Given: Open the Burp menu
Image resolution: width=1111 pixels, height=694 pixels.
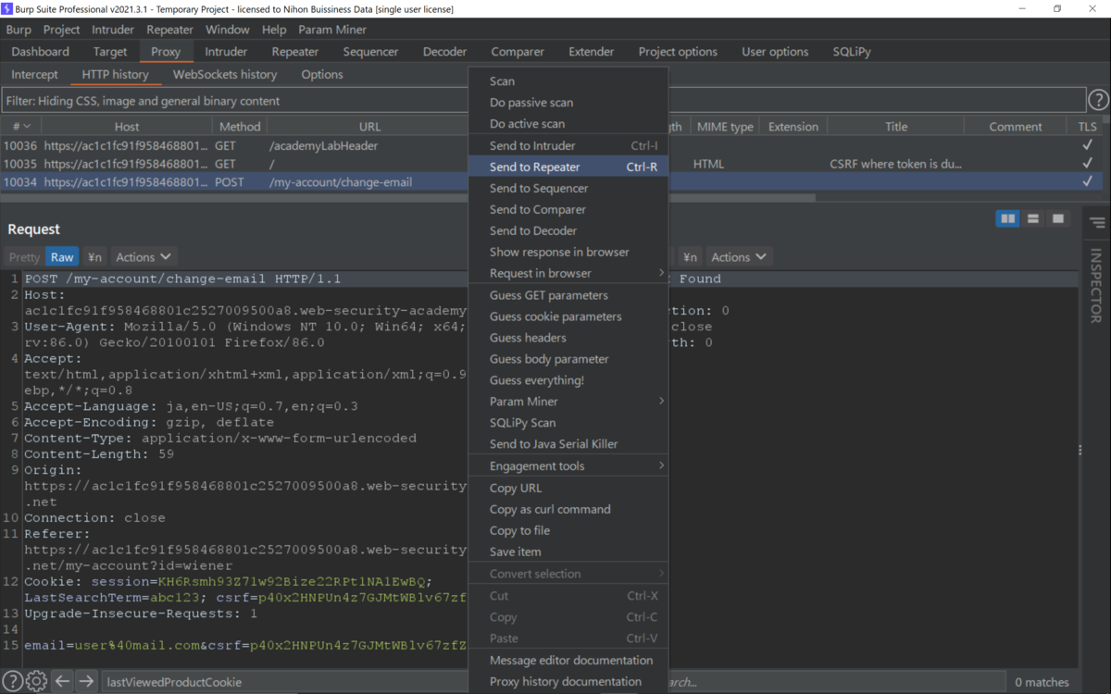Looking at the screenshot, I should (19, 30).
